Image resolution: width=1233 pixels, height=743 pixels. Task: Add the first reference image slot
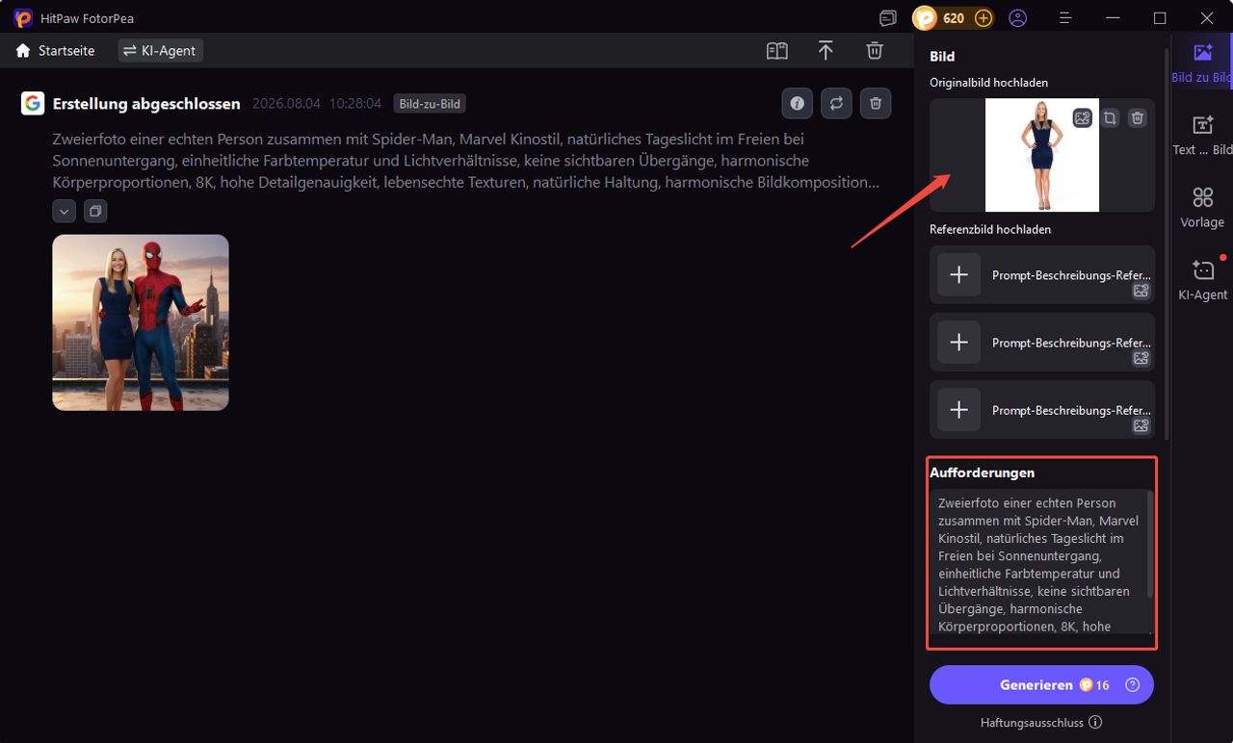(959, 275)
